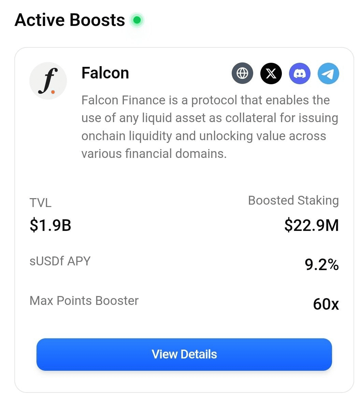Click the Active Boosts heading
This screenshot has width=360, height=412.
click(70, 20)
